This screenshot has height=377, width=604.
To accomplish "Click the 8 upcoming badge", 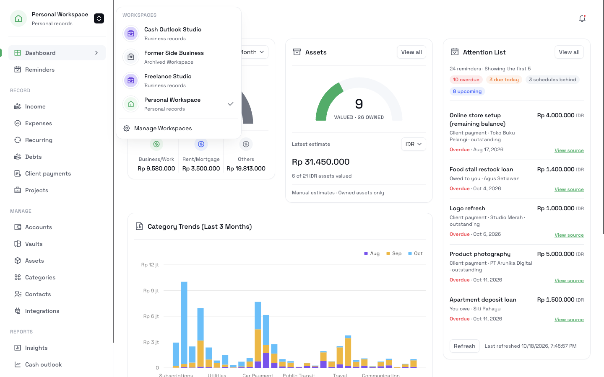I will pyautogui.click(x=467, y=91).
